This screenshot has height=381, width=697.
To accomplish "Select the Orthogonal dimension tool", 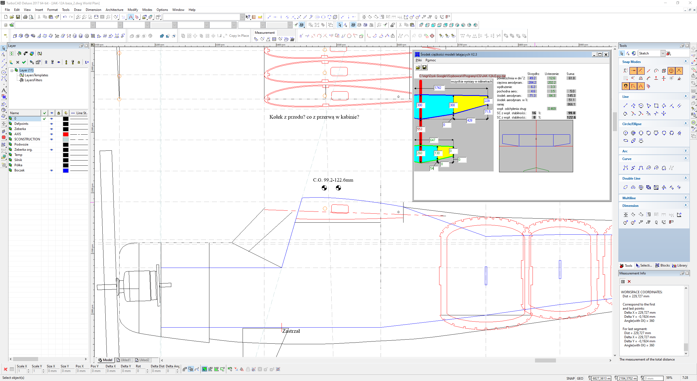I will [x=625, y=215].
